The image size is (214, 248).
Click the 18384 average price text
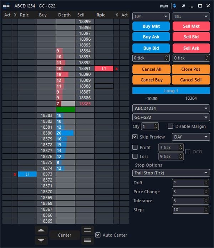(x=191, y=98)
